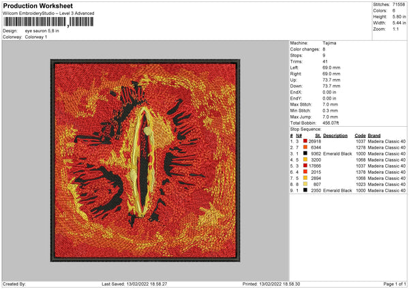This screenshot has width=409, height=289.
Task: Click the Machine value 'Tajima'
Action: (329, 43)
